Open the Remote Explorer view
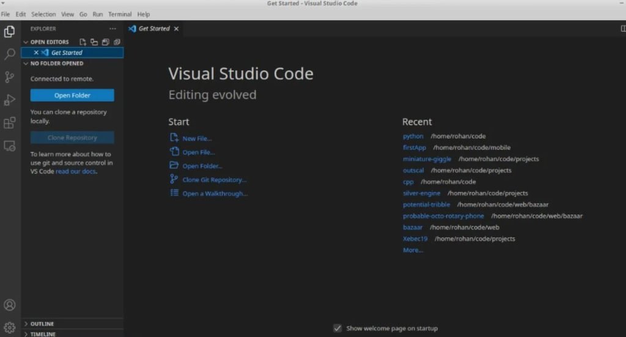This screenshot has width=626, height=337. [10, 146]
